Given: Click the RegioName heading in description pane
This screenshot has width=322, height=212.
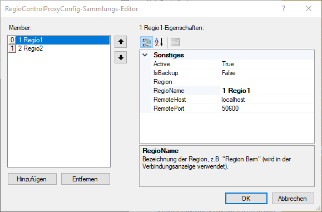Looking at the screenshot, I should coord(160,151).
